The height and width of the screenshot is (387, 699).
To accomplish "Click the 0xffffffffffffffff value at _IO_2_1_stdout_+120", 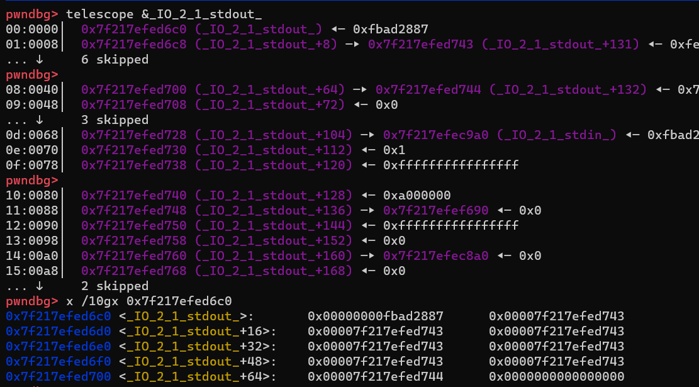I will pyautogui.click(x=451, y=165).
